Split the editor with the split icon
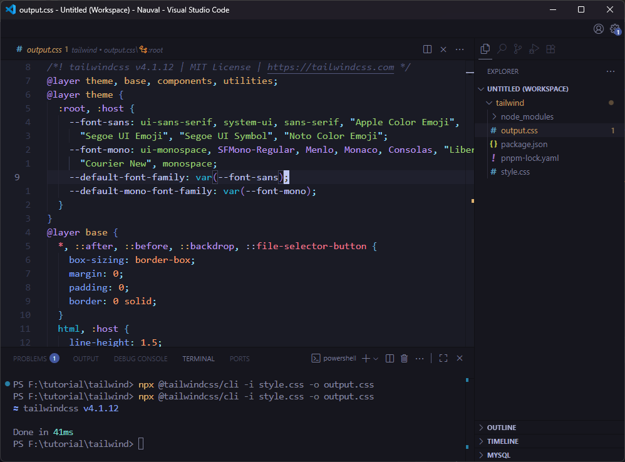This screenshot has height=462, width=625. (427, 49)
